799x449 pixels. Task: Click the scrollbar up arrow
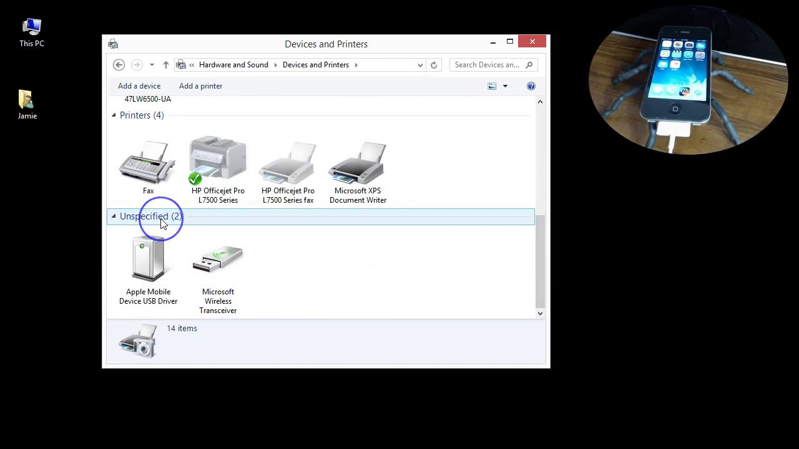click(x=540, y=101)
